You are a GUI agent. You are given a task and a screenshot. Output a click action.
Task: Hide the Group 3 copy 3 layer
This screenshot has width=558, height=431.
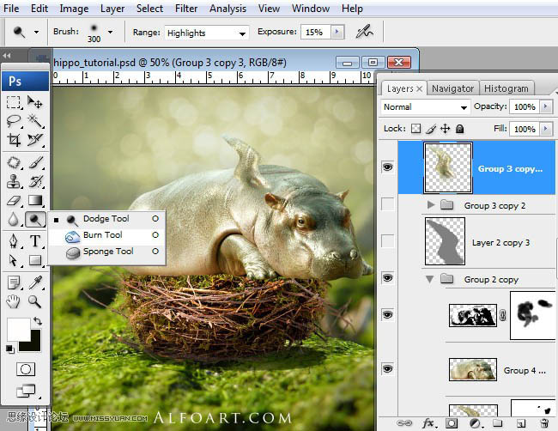pos(387,167)
